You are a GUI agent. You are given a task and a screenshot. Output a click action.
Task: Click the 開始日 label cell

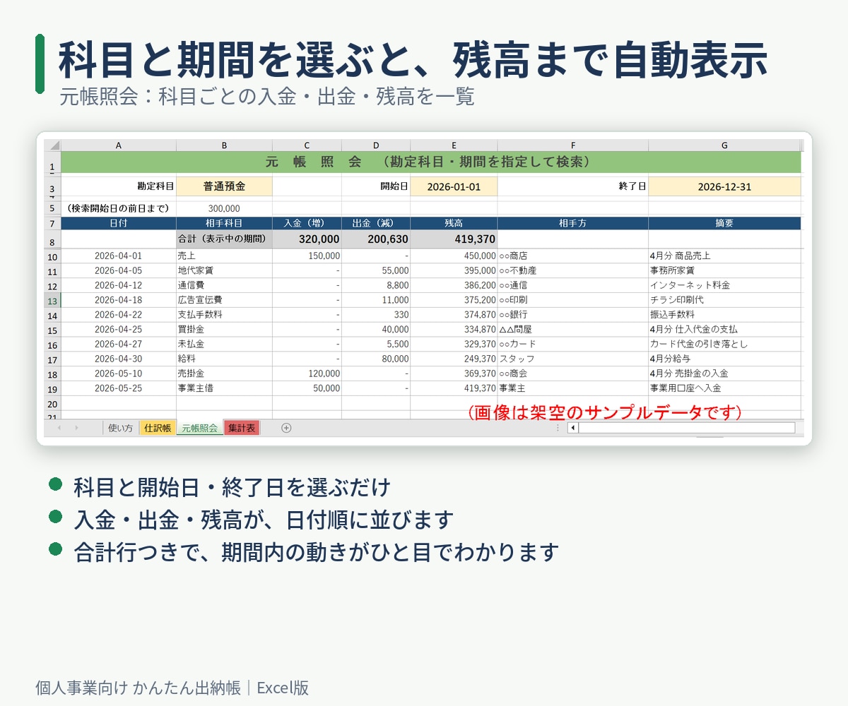(x=376, y=186)
